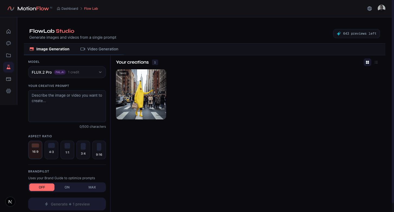Set BrandPilot to ON
This screenshot has width=394, height=212.
[67, 187]
